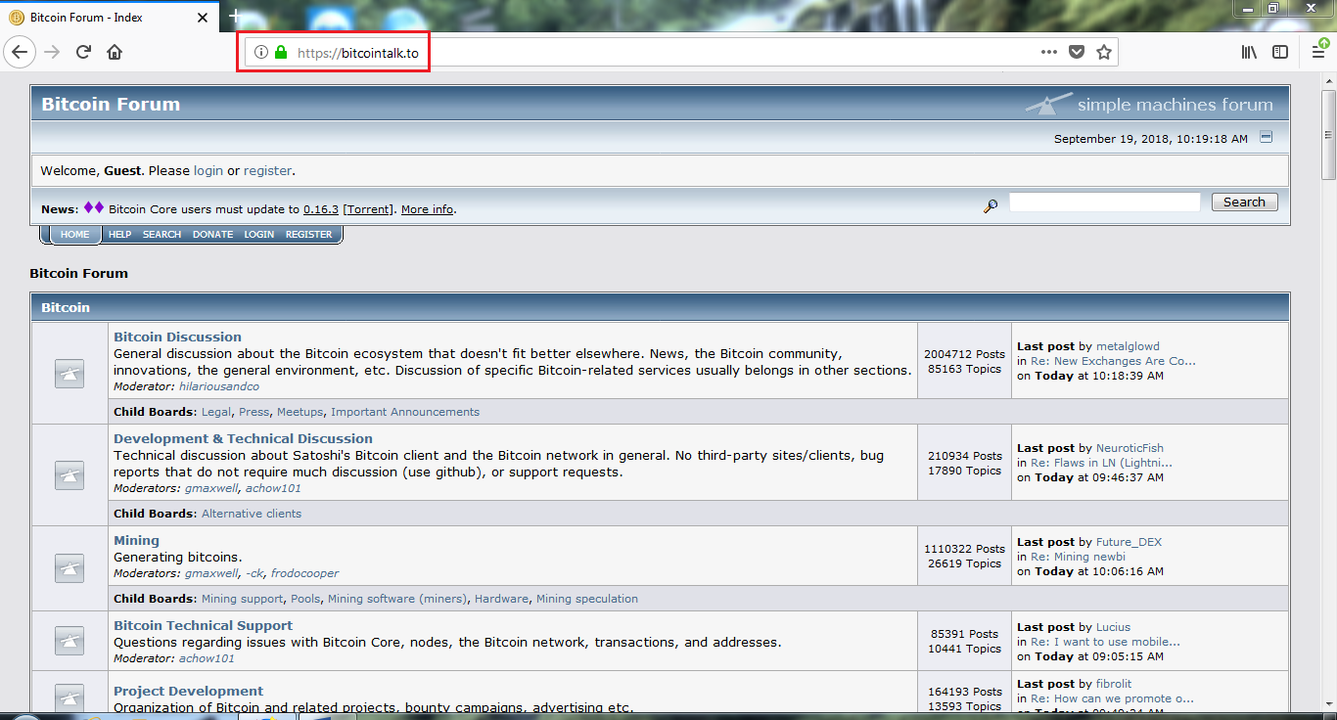Viewport: 1337px width, 720px height.
Task: Close the Bitcoin Forum - Index tab
Action: pyautogui.click(x=203, y=18)
